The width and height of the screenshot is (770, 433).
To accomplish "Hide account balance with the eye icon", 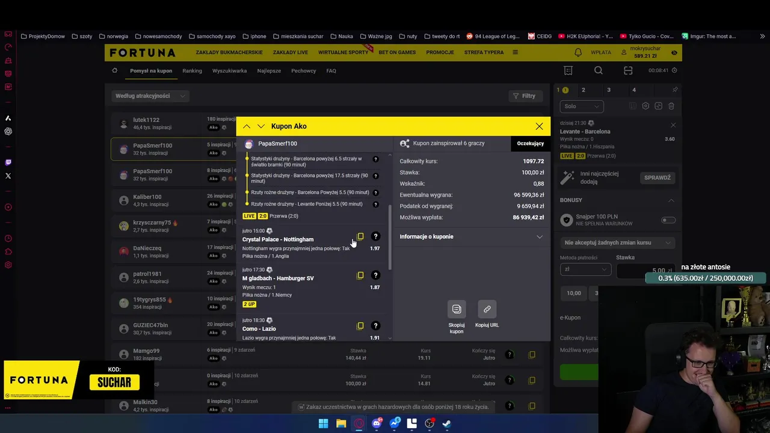I will coord(674,52).
